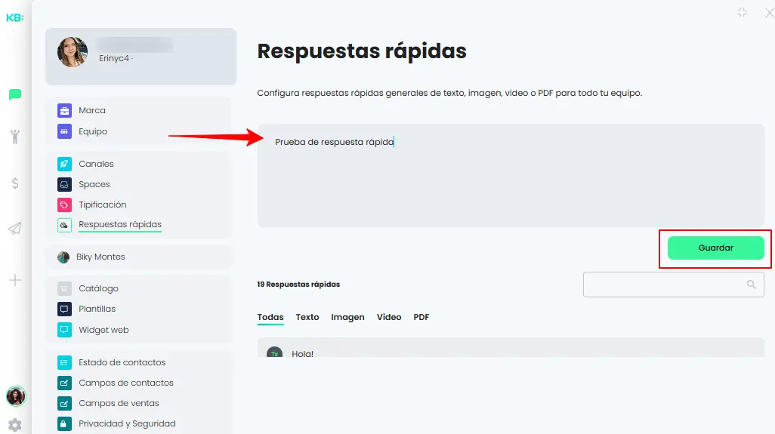Open Plantillas menu item
775x434 pixels.
[x=97, y=309]
